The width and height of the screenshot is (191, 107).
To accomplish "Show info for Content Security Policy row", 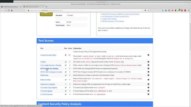I will [x=148, y=55].
